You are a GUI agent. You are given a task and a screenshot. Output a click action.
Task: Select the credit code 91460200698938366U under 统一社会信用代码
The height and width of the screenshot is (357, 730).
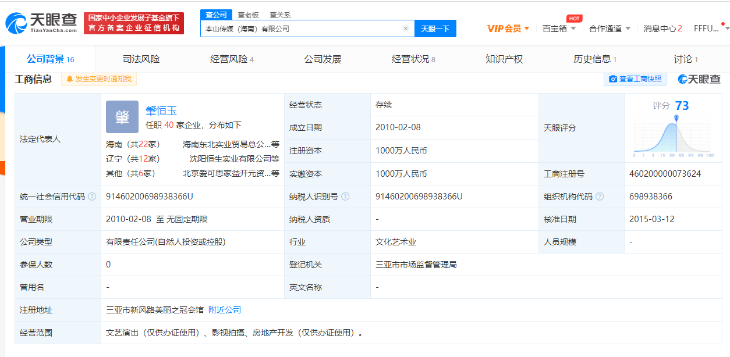pos(150,197)
